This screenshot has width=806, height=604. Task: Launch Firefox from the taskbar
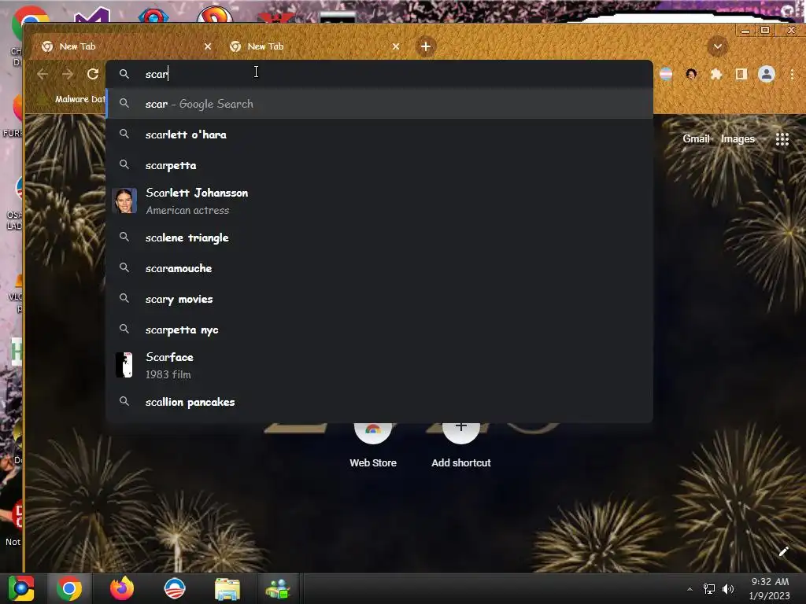pos(122,588)
